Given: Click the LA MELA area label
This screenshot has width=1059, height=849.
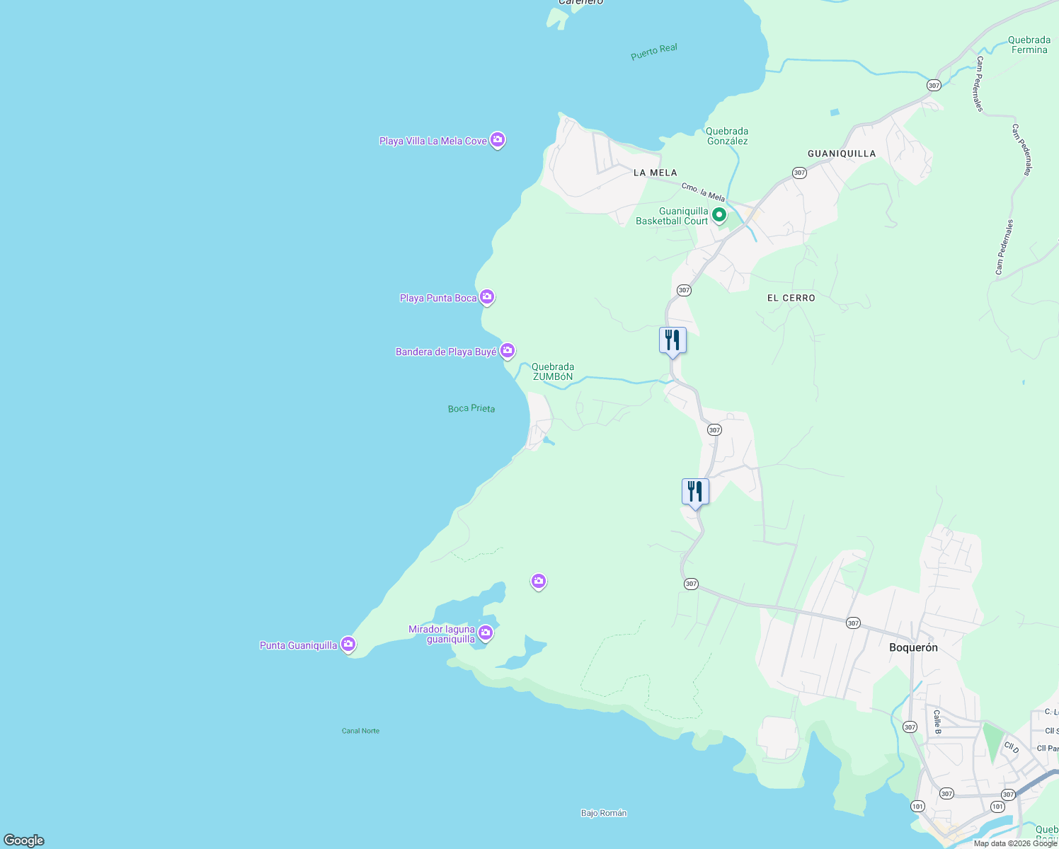Looking at the screenshot, I should pos(655,173).
